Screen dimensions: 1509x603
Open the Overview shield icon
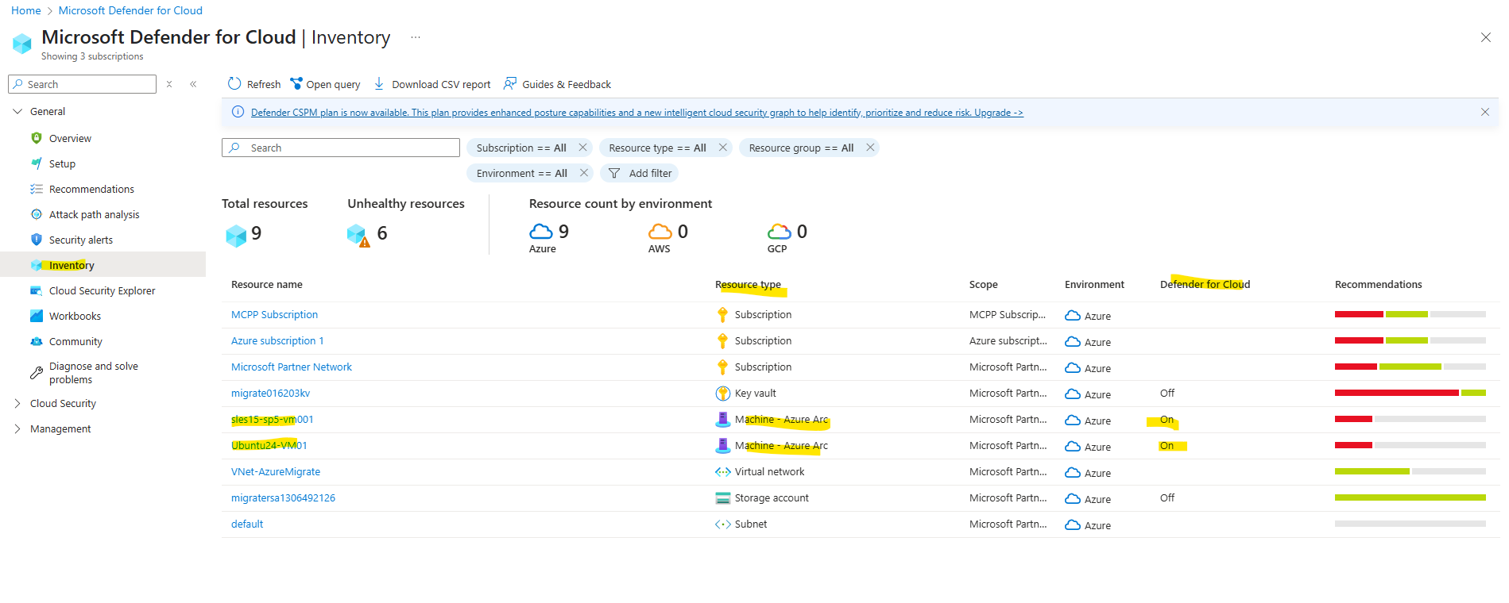click(37, 138)
